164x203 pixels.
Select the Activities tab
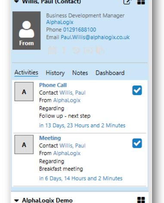[x=26, y=73]
